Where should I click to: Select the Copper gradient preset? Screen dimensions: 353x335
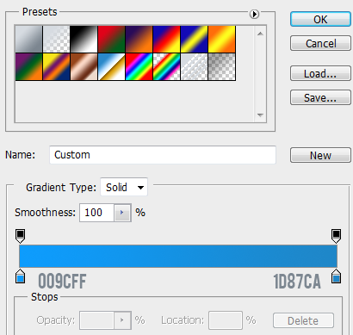click(84, 66)
